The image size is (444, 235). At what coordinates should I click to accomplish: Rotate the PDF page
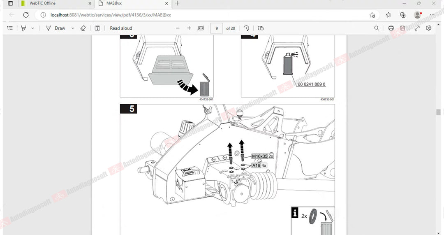pos(246,28)
